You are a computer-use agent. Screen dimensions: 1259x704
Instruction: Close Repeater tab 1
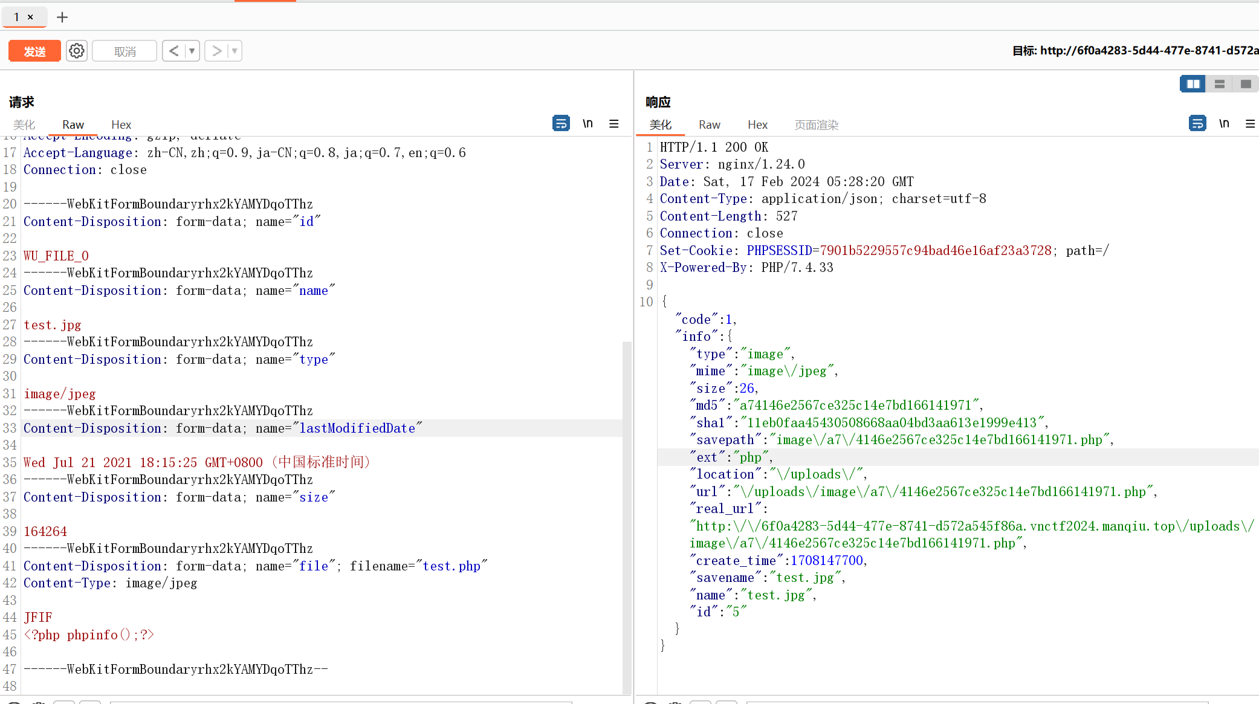click(x=30, y=17)
